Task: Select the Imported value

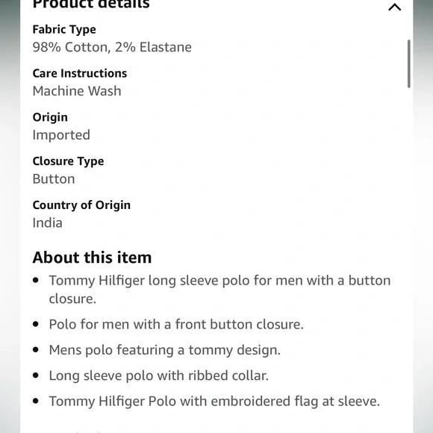Action: point(61,135)
